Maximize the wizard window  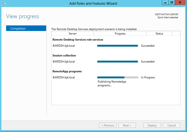[172, 2]
